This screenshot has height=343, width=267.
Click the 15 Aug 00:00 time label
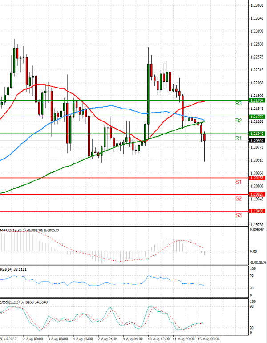[209, 339]
